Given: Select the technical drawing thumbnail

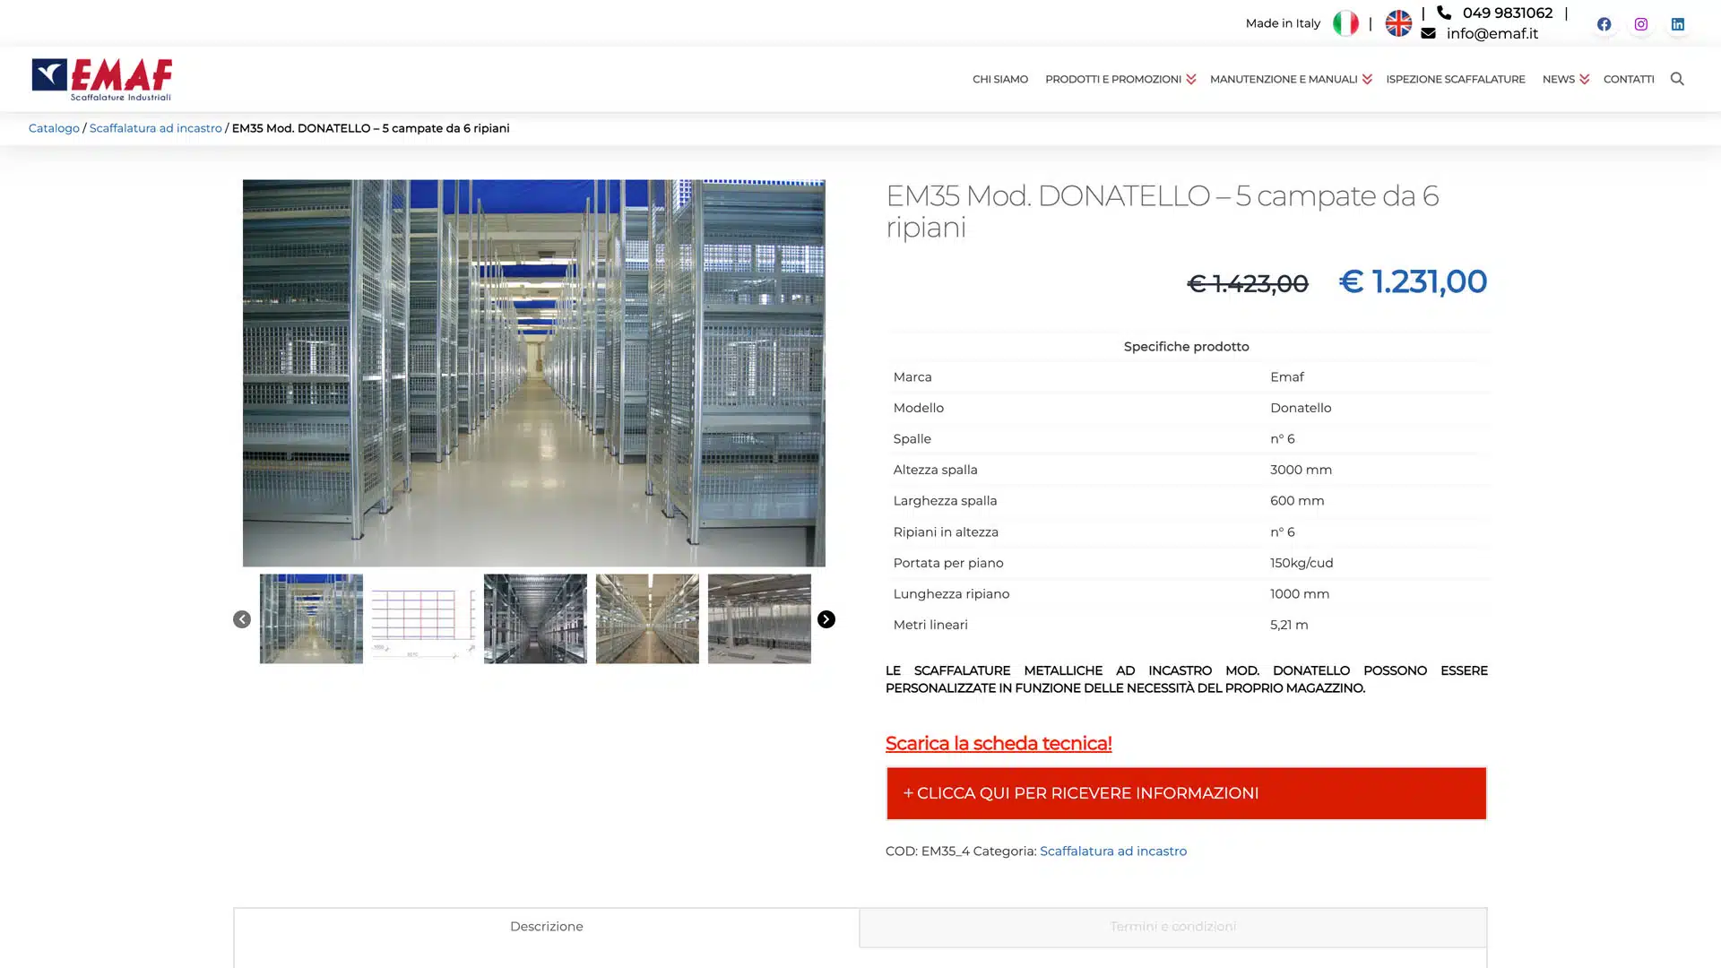Looking at the screenshot, I should [x=423, y=618].
